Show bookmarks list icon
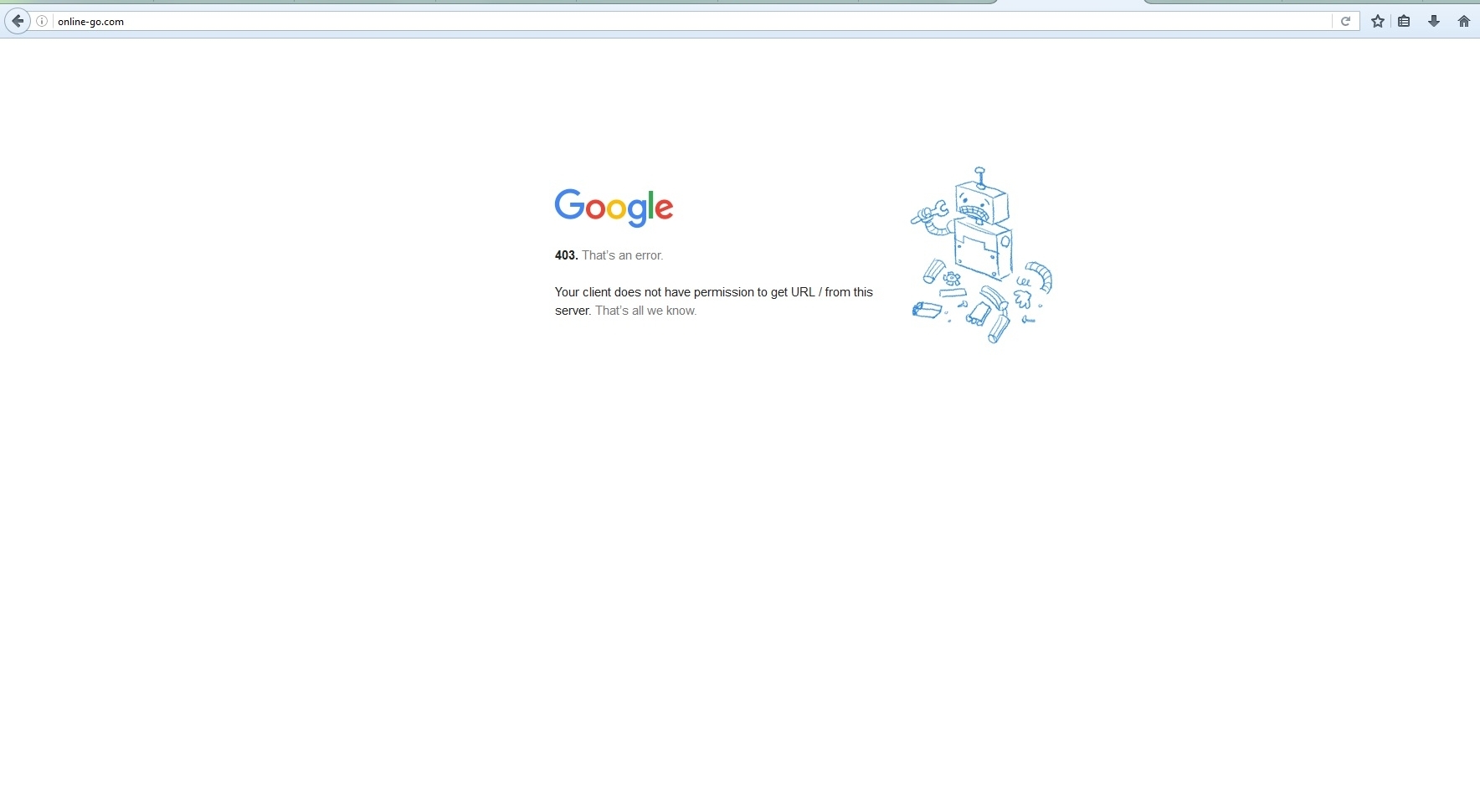This screenshot has width=1480, height=797. coord(1405,22)
